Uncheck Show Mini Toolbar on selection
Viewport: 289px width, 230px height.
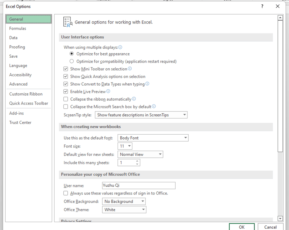66,69
